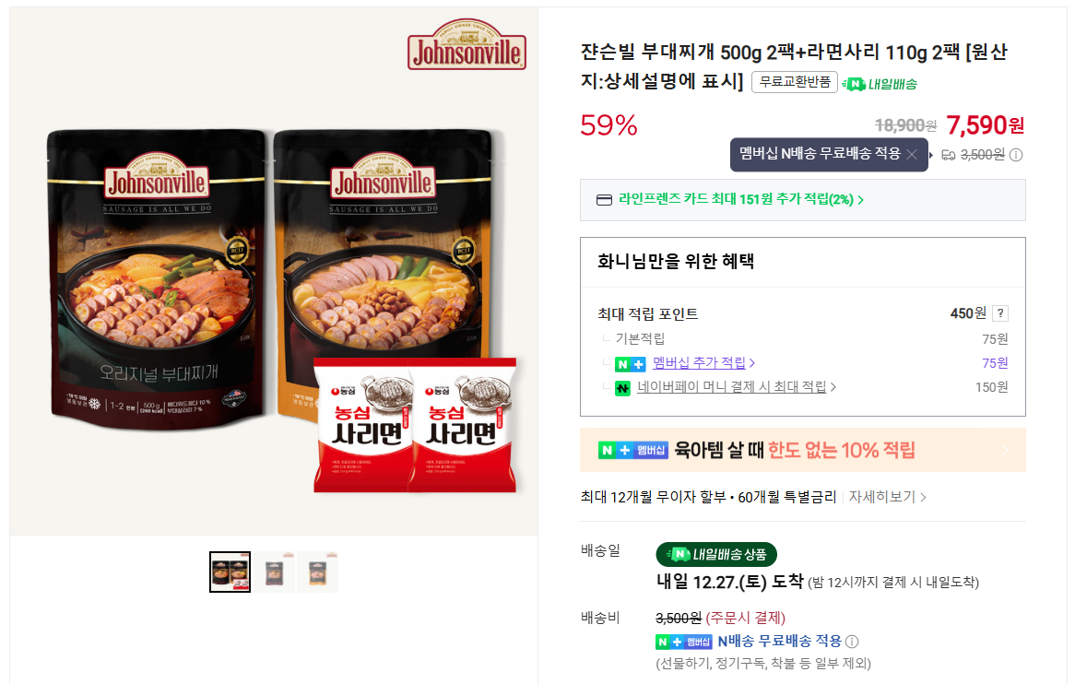The image size is (1075, 684).
Task: Select the third product thumbnail
Action: 317,571
